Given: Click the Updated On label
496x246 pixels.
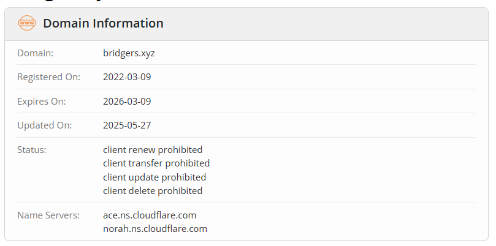Looking at the screenshot, I should tap(45, 125).
